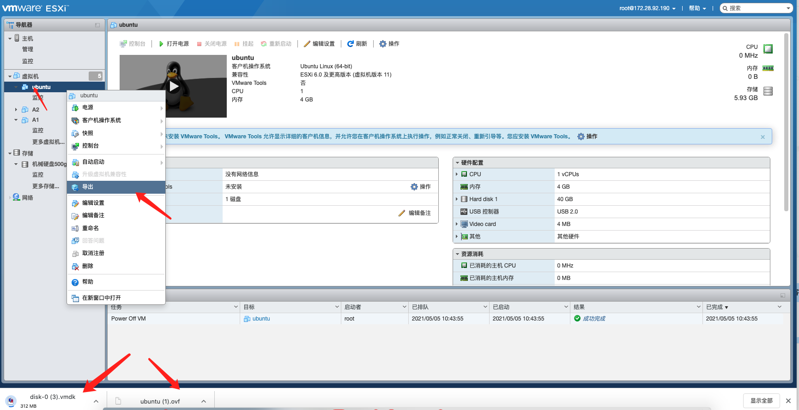This screenshot has height=410, width=799.
Task: Open disk-0 (3).vmdk download options chevron
Action: (x=96, y=401)
